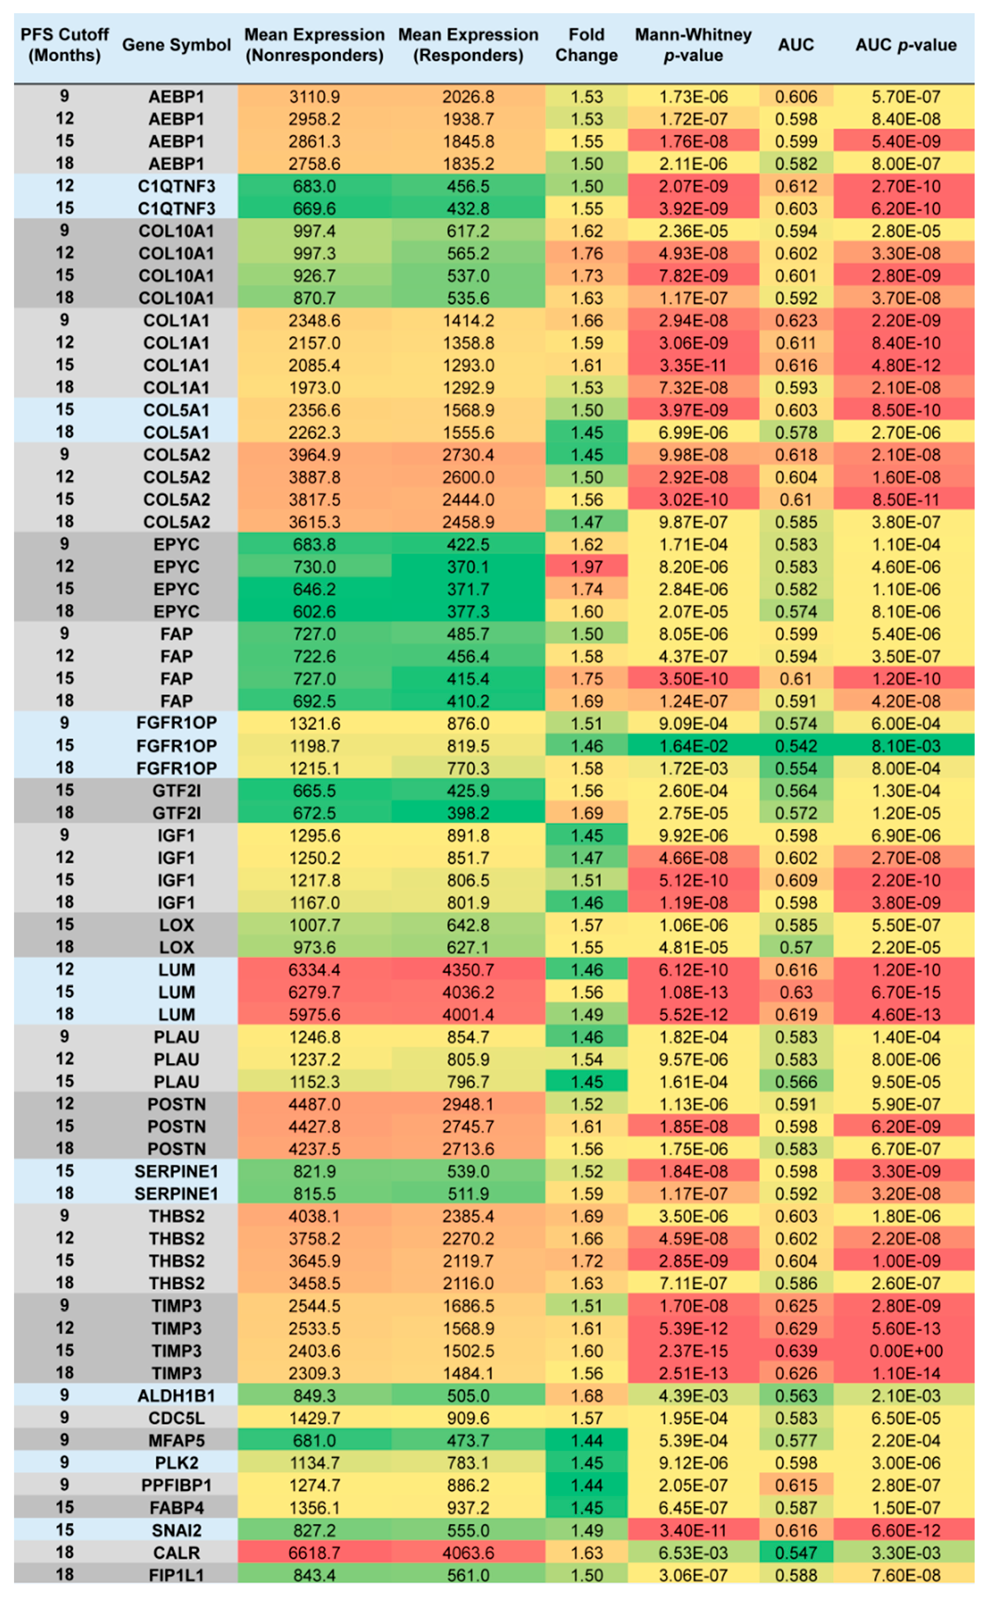Select the Mean Expression (Responders) header
This screenshot has width=987, height=1597.
tap(468, 45)
